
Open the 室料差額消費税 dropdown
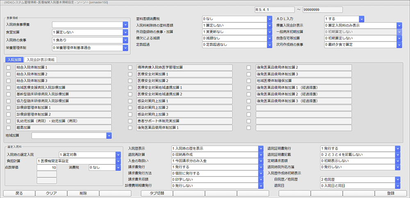pos(269,19)
